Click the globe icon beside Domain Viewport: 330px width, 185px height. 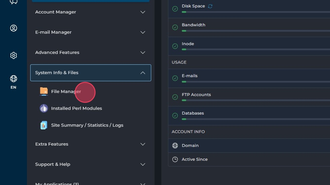point(175,146)
